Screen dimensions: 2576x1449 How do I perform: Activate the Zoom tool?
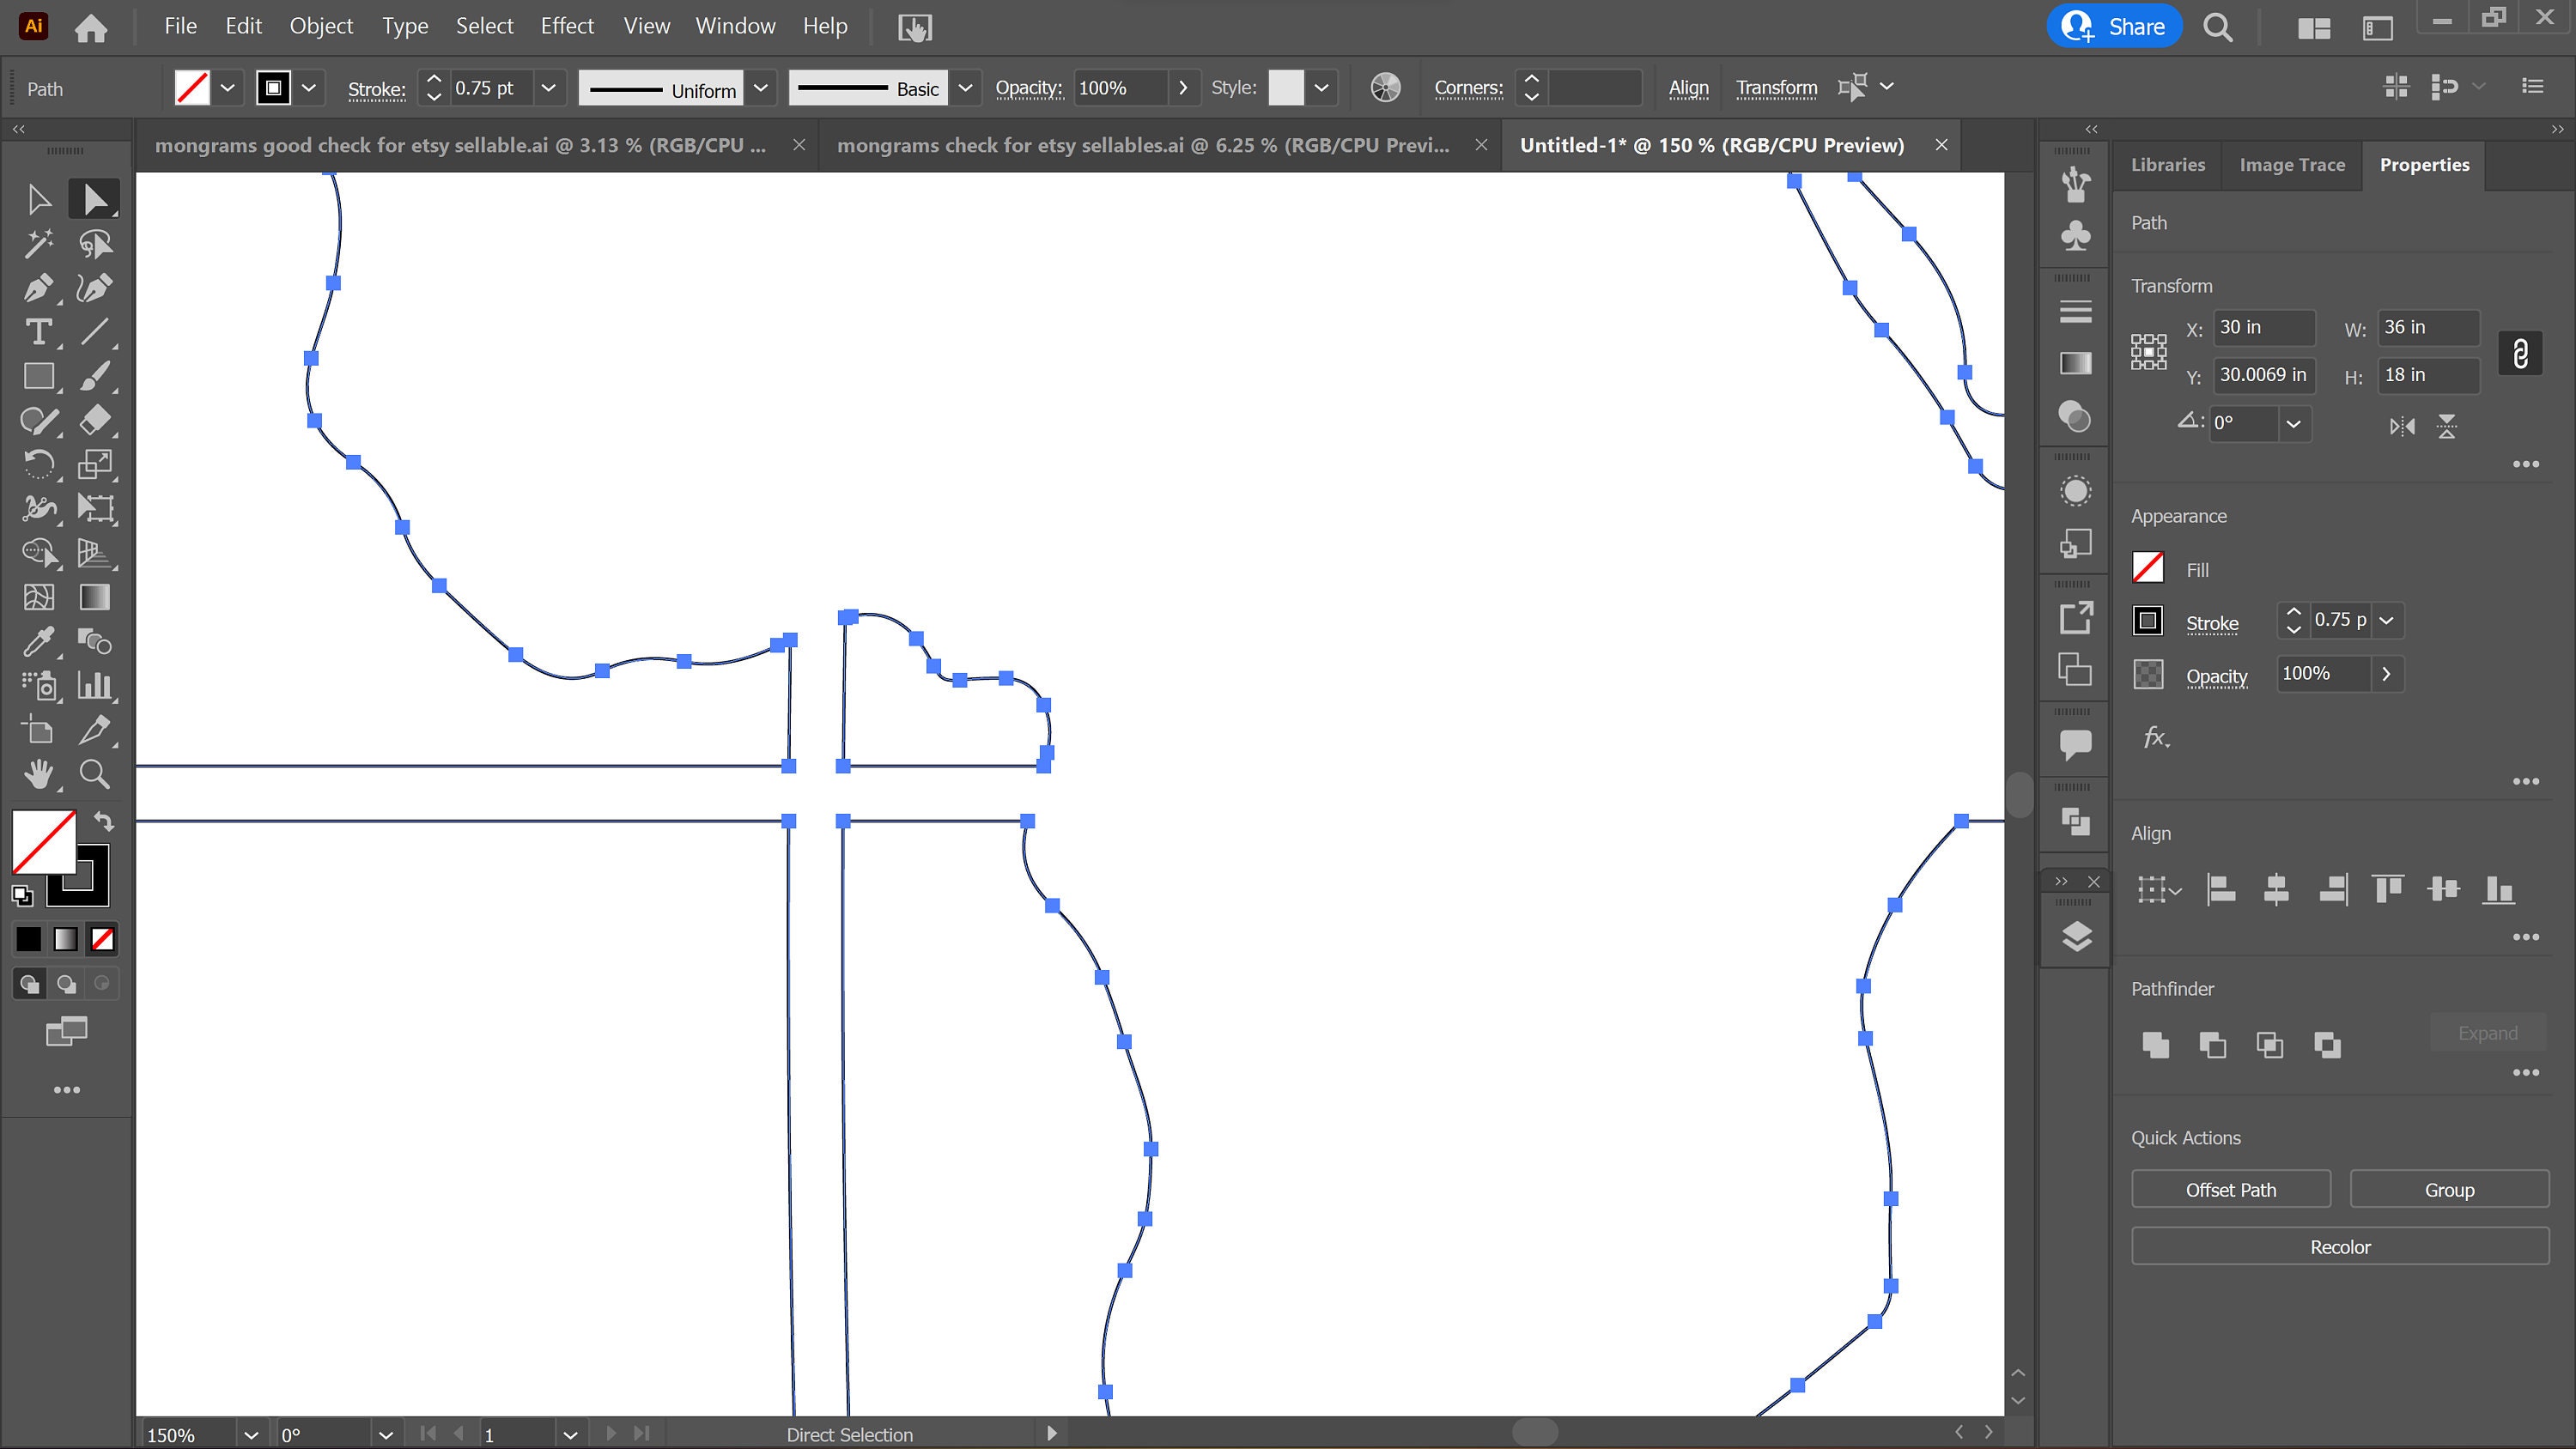point(94,773)
